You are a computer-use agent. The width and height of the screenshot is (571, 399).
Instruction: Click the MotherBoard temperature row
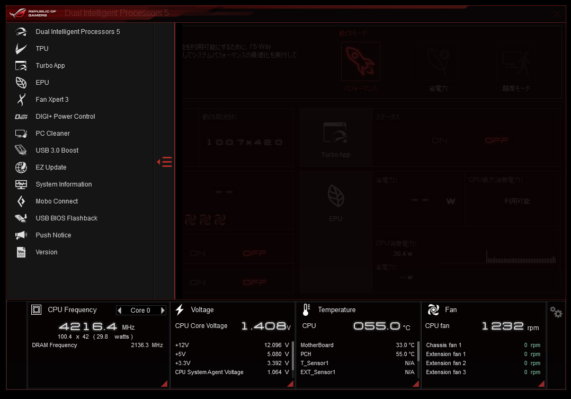358,345
